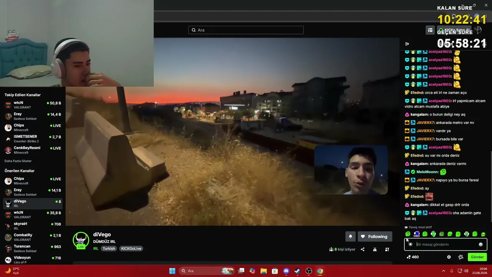Select diVego IRL channel in the sidebar

33,203
